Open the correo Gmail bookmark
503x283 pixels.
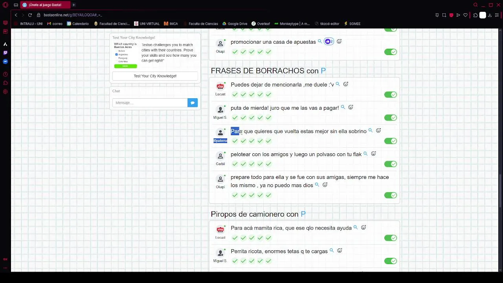[55, 24]
